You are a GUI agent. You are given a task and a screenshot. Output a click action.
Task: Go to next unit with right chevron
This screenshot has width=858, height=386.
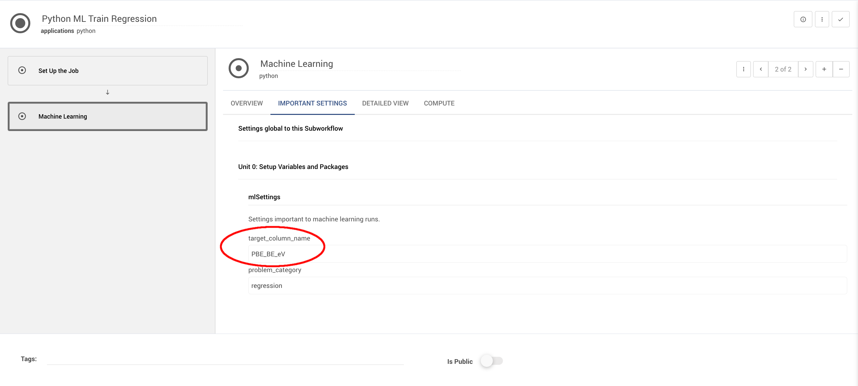(806, 69)
